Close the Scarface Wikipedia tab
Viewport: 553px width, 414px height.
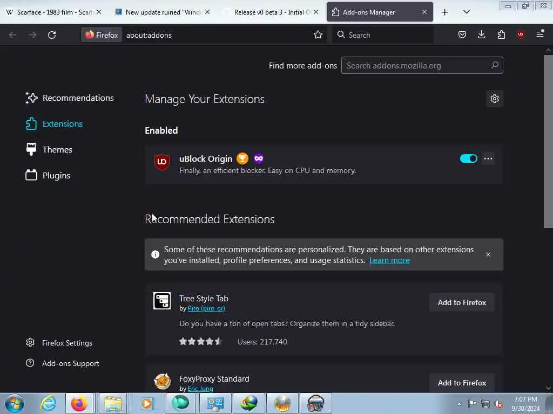[99, 12]
